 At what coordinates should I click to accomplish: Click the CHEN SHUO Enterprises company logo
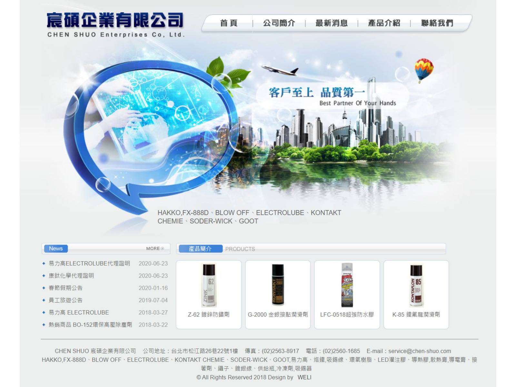(115, 25)
